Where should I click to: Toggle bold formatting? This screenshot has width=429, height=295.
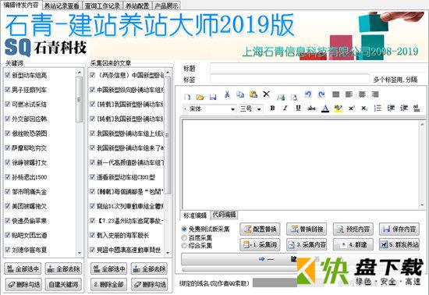tap(272, 108)
